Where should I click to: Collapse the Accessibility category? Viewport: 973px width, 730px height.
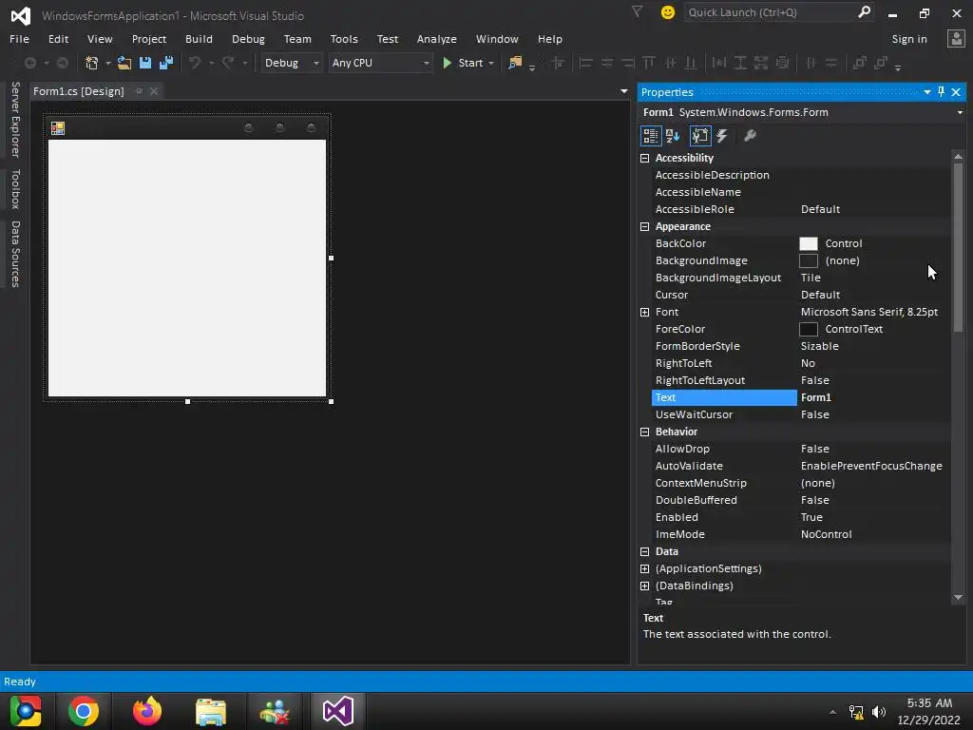645,159
